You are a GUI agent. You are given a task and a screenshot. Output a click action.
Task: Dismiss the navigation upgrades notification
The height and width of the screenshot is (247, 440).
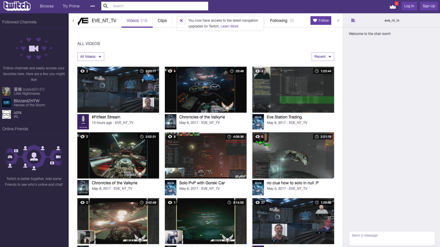(x=181, y=21)
